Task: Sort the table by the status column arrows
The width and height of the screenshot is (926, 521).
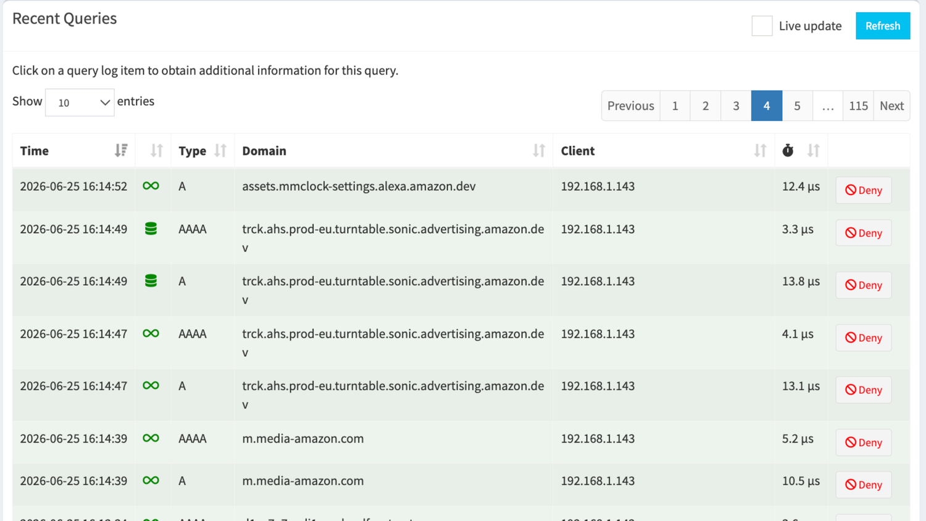Action: click(156, 151)
